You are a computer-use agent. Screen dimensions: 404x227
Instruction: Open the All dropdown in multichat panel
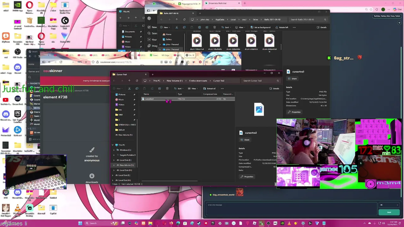click(389, 205)
